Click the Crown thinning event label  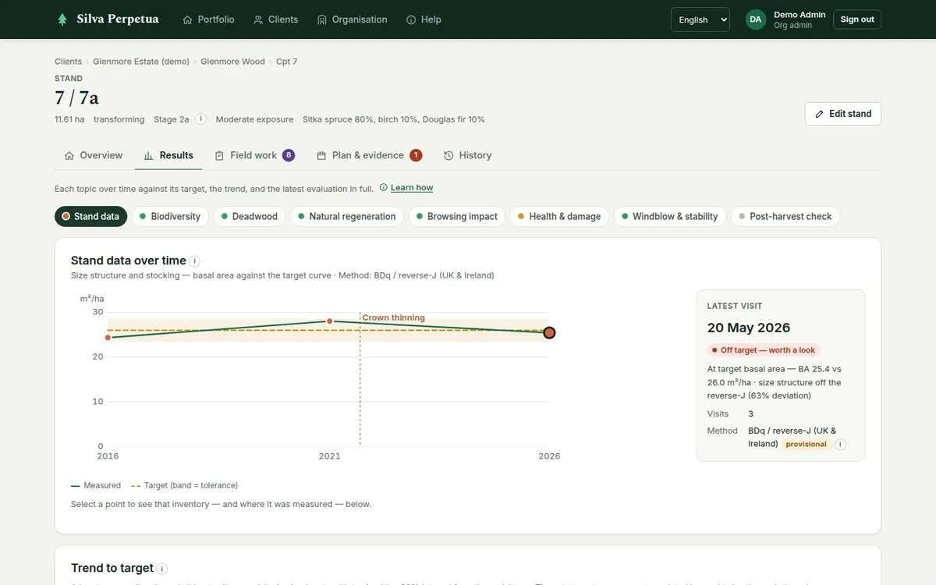(394, 317)
